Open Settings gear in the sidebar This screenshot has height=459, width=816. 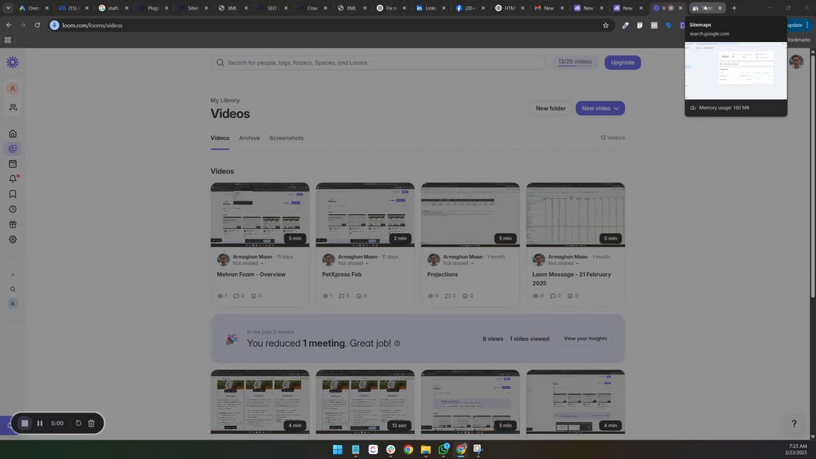tap(12, 240)
